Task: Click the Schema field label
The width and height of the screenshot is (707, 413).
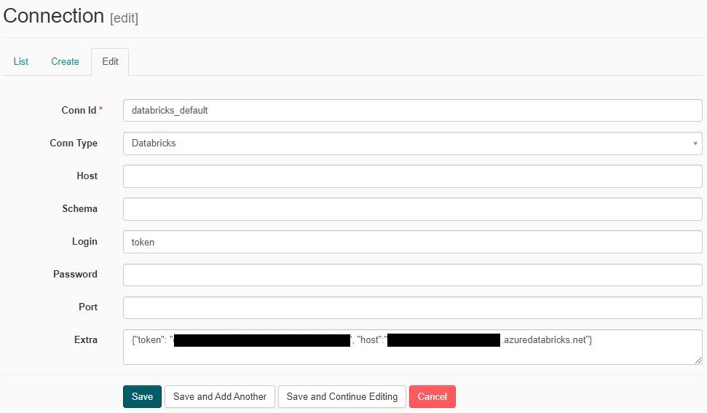Action: 79,209
